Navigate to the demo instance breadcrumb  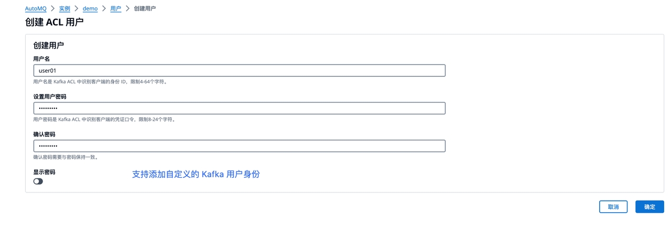click(90, 9)
